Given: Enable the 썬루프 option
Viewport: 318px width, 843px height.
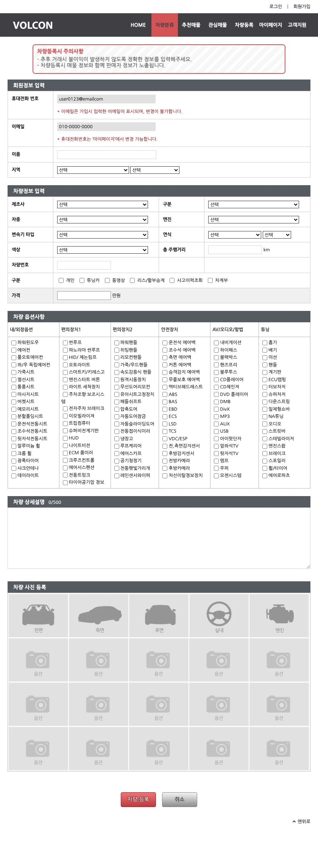Looking at the screenshot, I should [x=65, y=343].
